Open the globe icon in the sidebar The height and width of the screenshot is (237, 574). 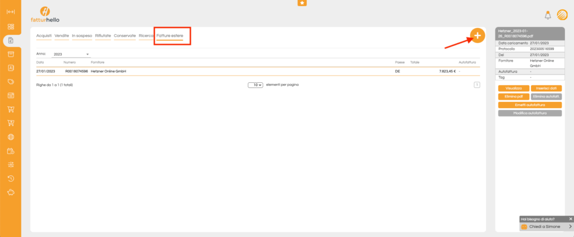11,137
